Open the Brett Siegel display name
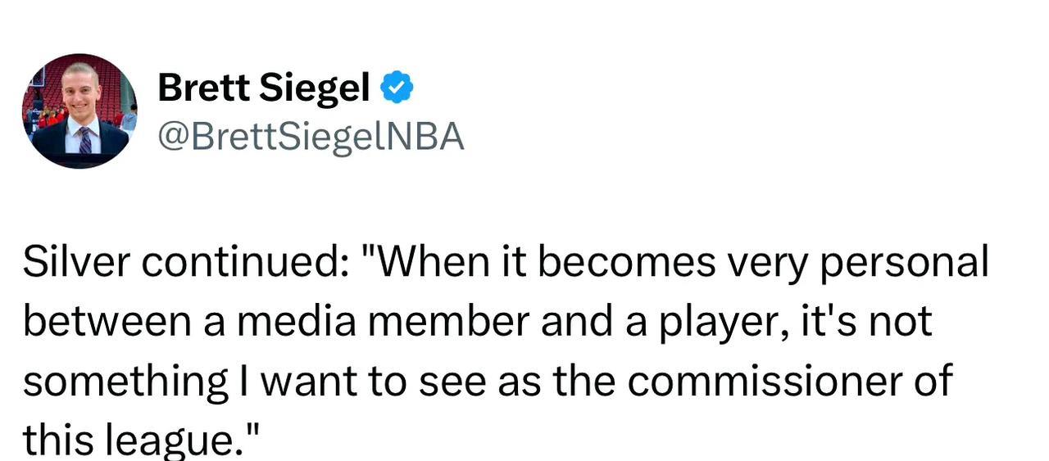 pyautogui.click(x=263, y=88)
